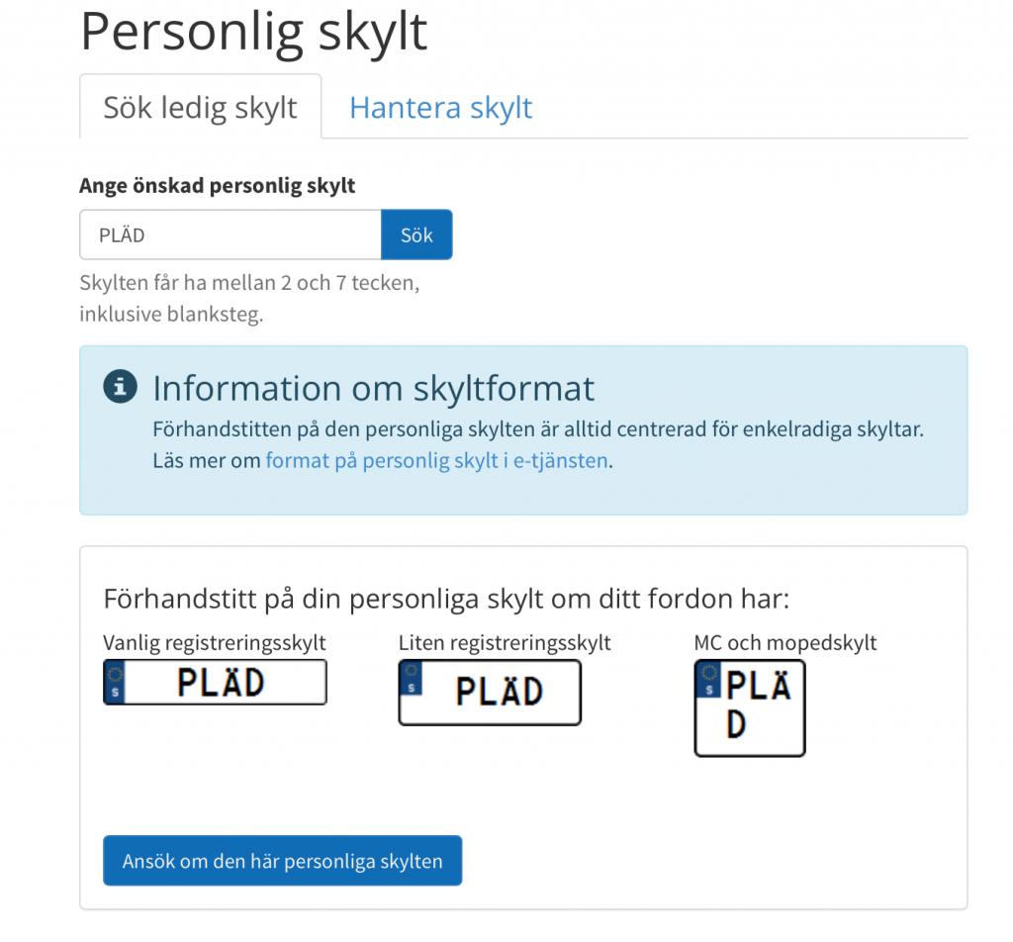Click the blue Sök button
The width and height of the screenshot is (1013, 942).
click(416, 235)
